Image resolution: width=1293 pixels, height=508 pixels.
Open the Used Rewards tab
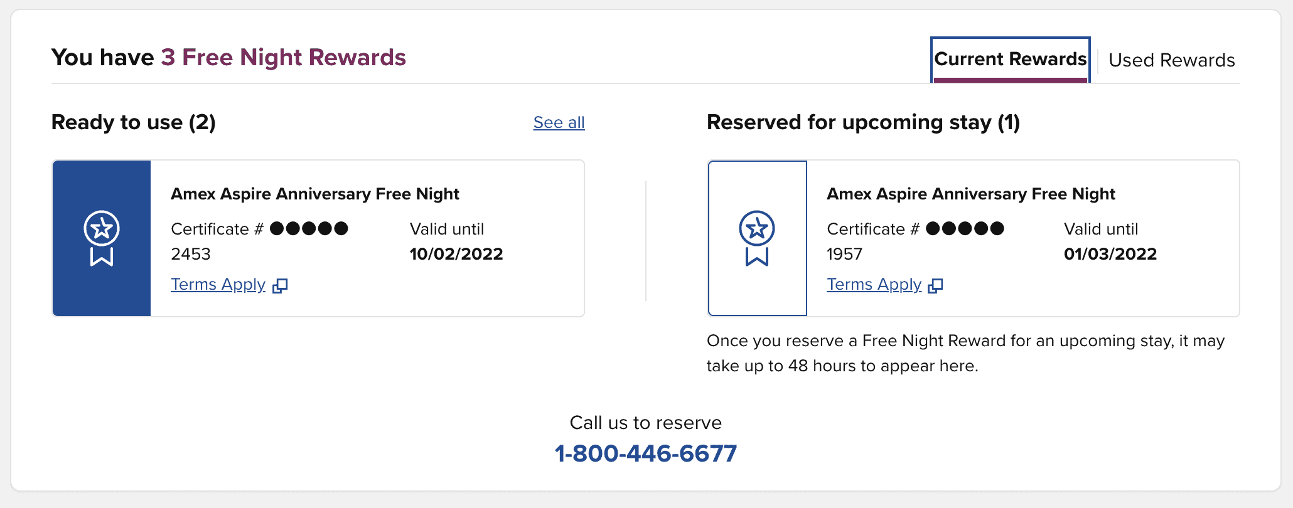coord(1171,60)
